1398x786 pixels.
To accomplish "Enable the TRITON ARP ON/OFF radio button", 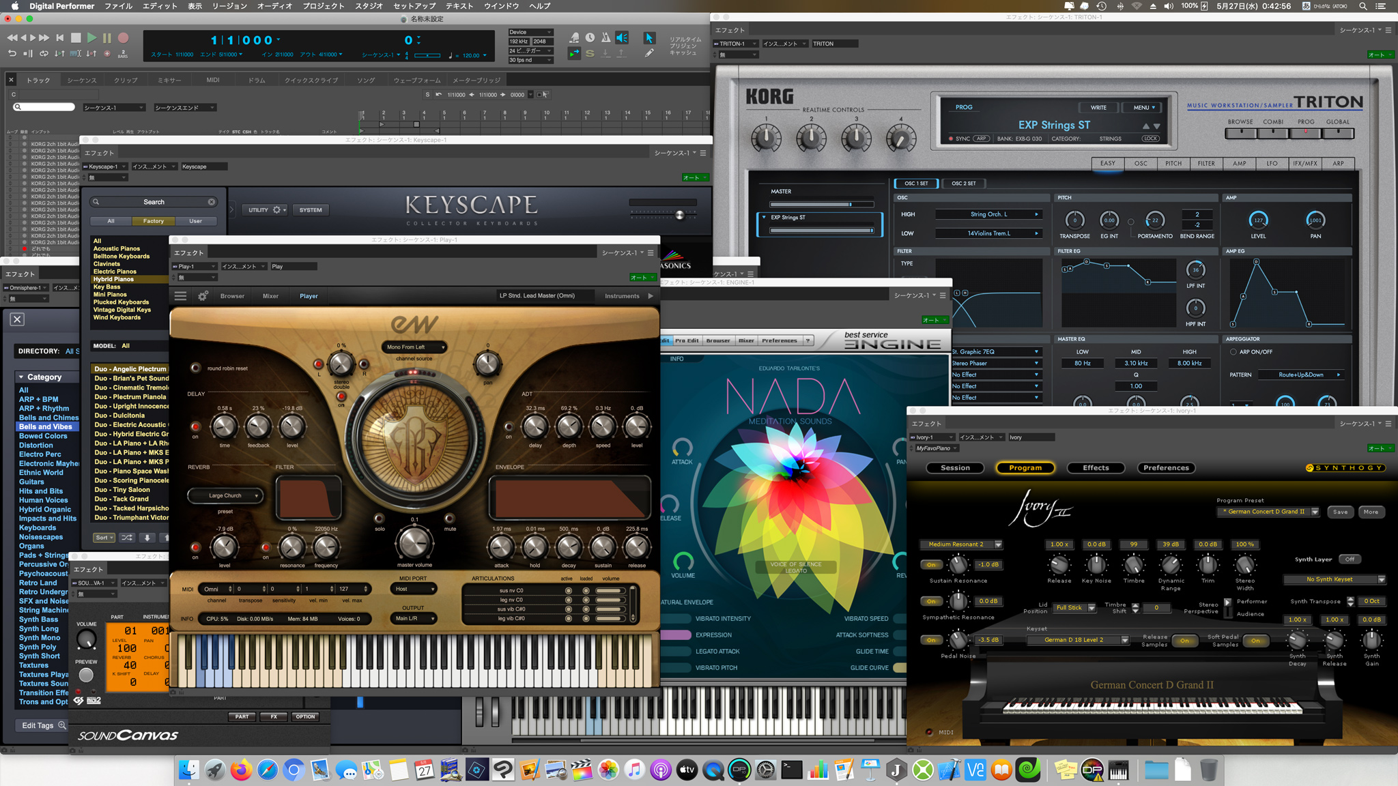I will (1233, 352).
